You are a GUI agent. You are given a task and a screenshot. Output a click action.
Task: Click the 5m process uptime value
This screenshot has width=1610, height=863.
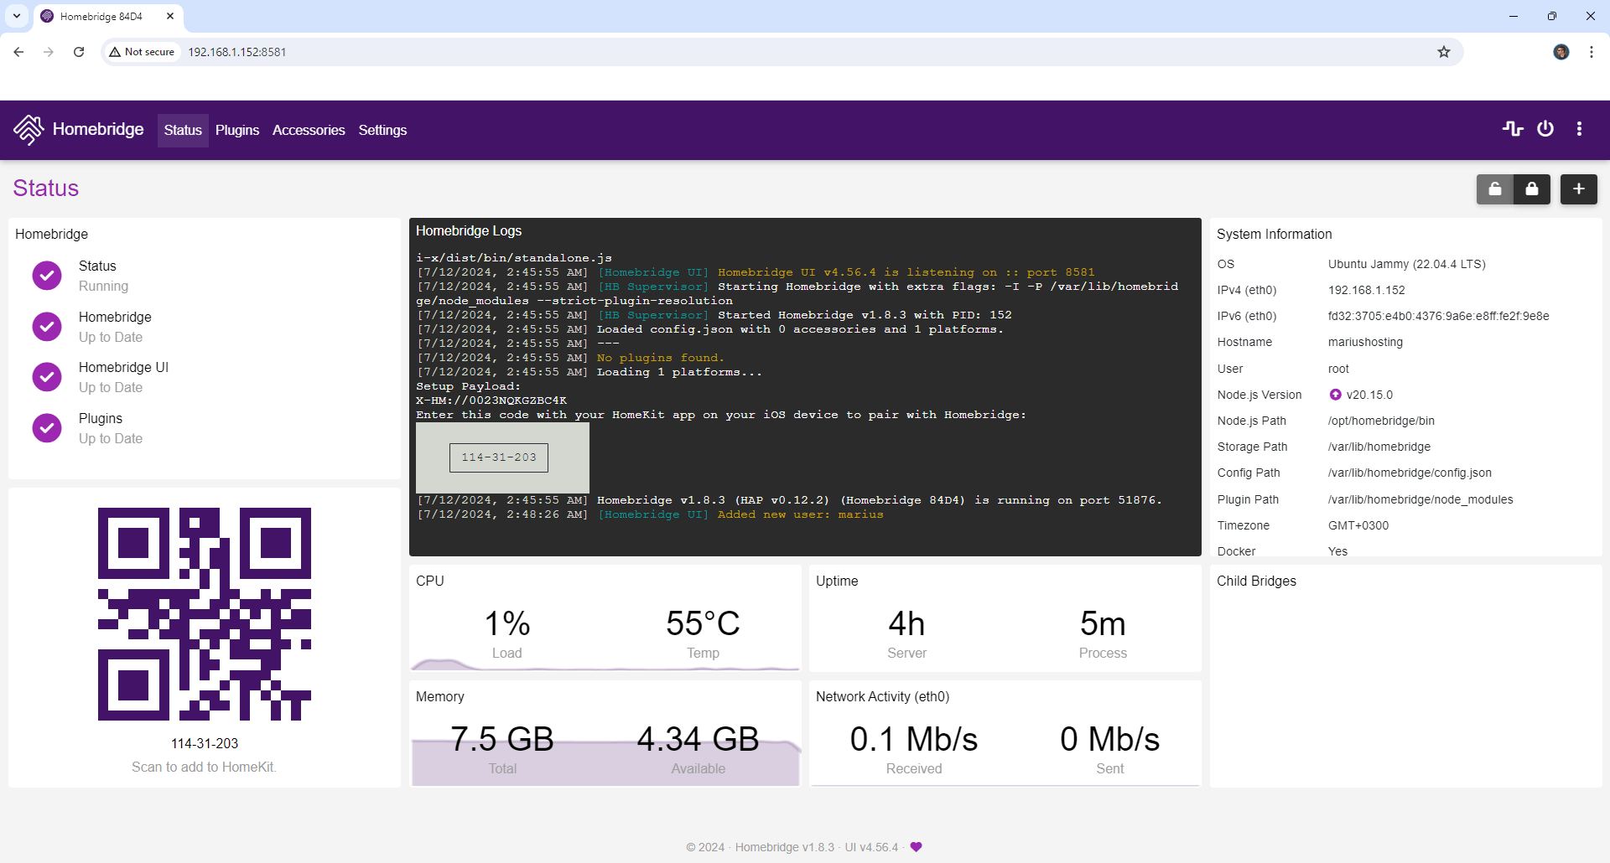pyautogui.click(x=1103, y=624)
